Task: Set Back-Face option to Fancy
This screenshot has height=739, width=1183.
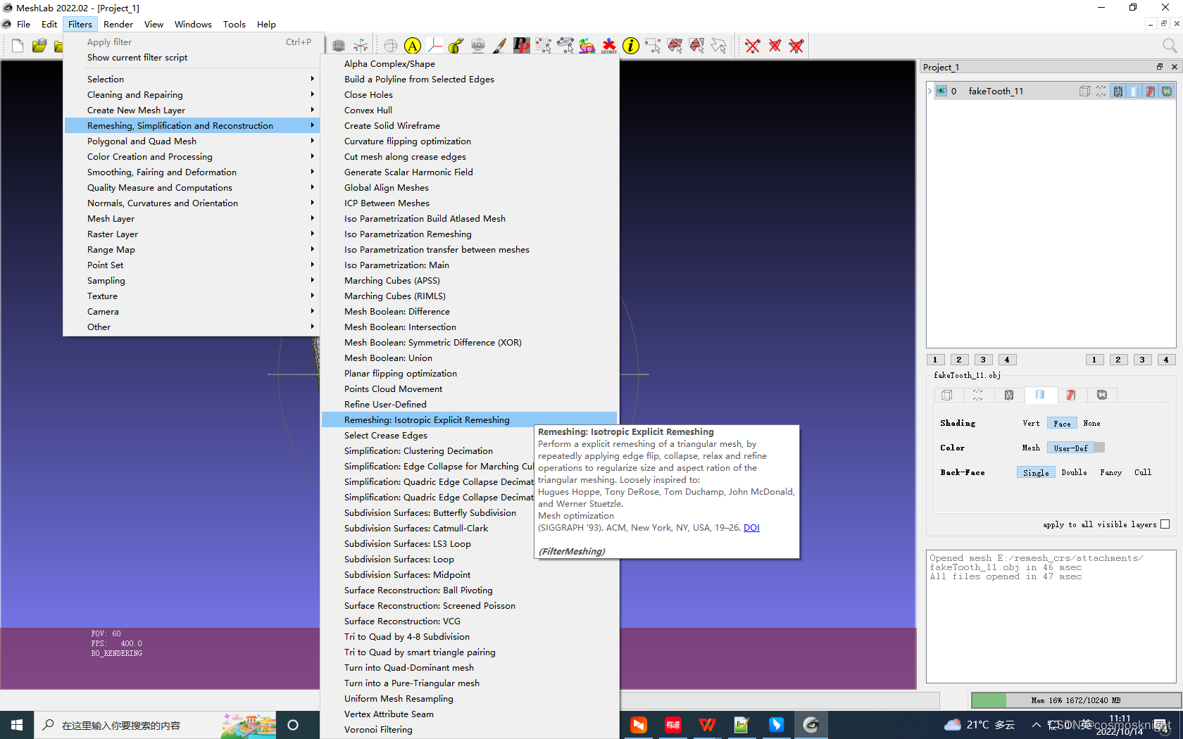Action: [x=1110, y=472]
